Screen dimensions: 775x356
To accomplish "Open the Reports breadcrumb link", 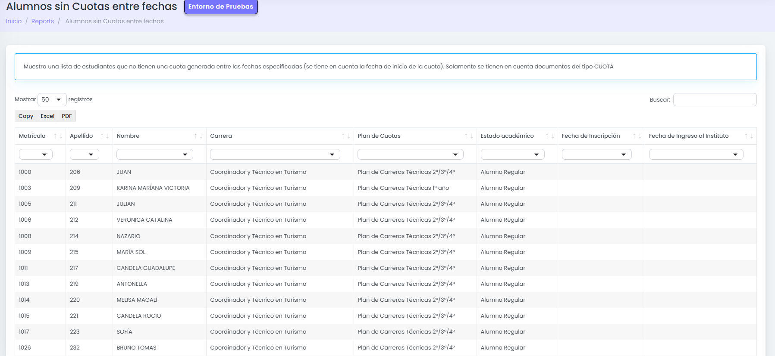I will [x=43, y=21].
